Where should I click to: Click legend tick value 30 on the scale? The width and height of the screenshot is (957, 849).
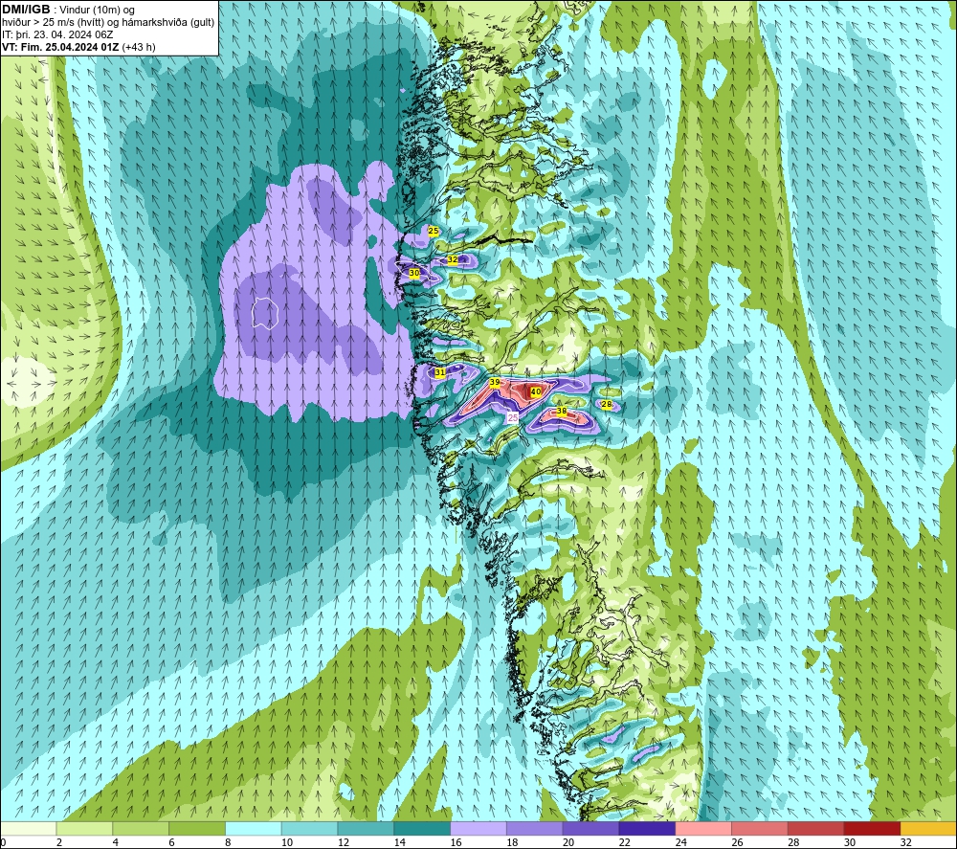point(850,842)
